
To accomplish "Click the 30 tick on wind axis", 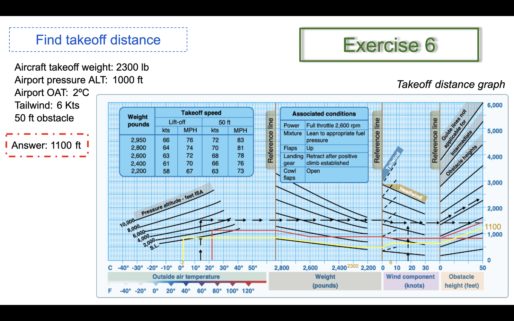I will [425, 268].
